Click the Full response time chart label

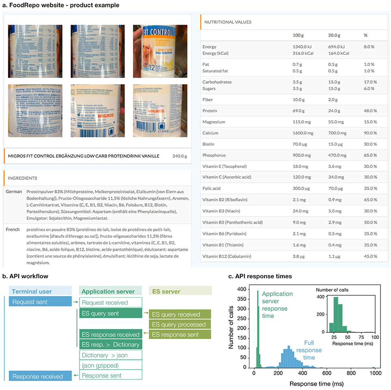click(x=309, y=350)
